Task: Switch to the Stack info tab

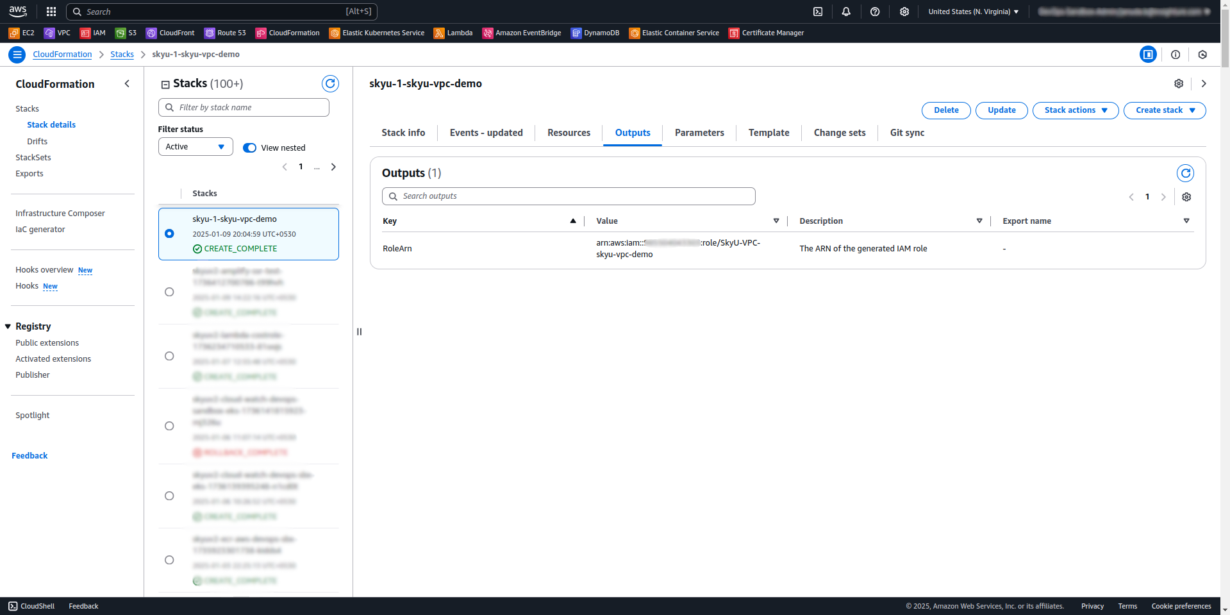Action: click(x=403, y=133)
